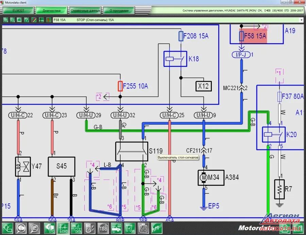The width and height of the screenshot is (306, 235).
Task: Open the http web link icon
Action: (157, 228)
